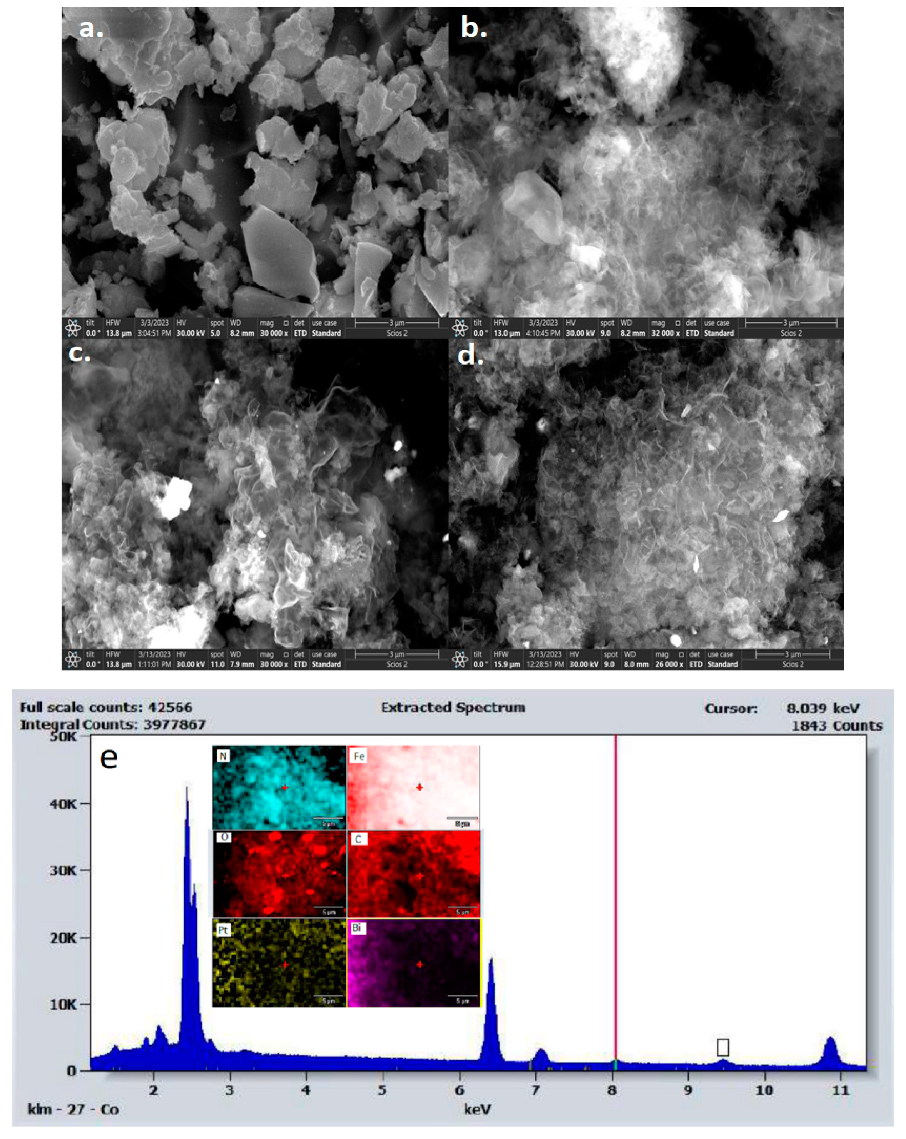
Task: Click the '5' tick on the keV axis
Action: [383, 1090]
